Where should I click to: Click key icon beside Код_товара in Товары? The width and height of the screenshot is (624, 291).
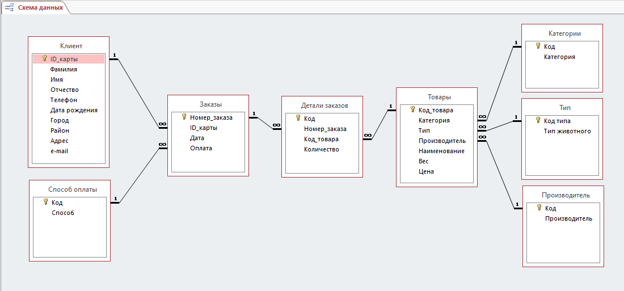click(x=412, y=109)
